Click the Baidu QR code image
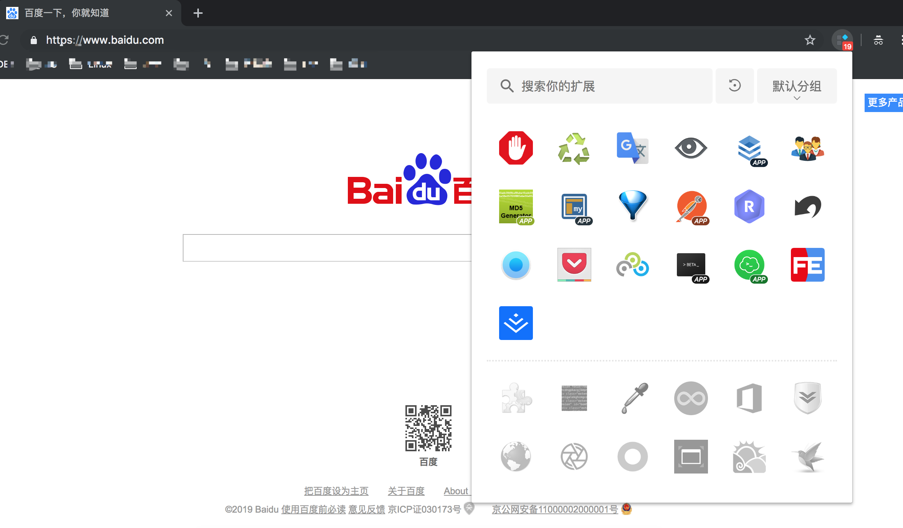This screenshot has height=528, width=903. click(428, 428)
